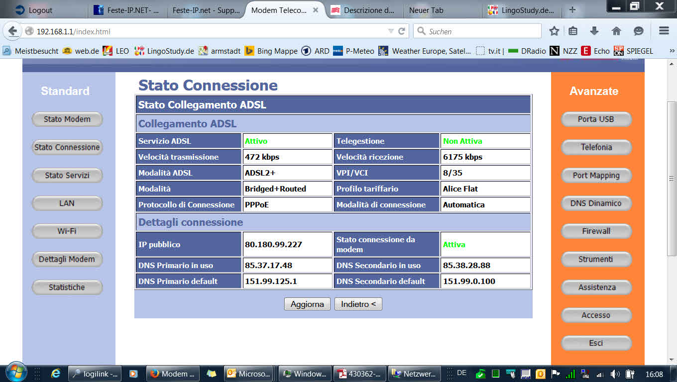The image size is (677, 382).
Task: Open the Firefox home page icon
Action: click(616, 30)
